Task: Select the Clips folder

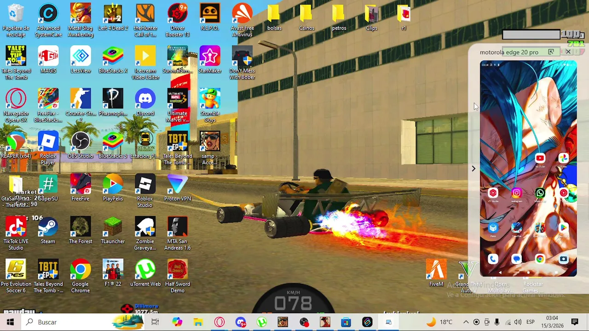Action: [x=371, y=17]
